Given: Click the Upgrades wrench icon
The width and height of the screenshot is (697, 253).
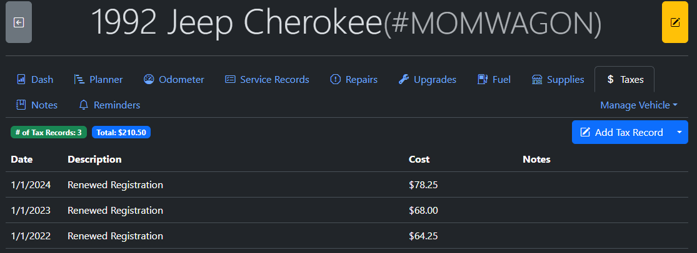Looking at the screenshot, I should [404, 80].
